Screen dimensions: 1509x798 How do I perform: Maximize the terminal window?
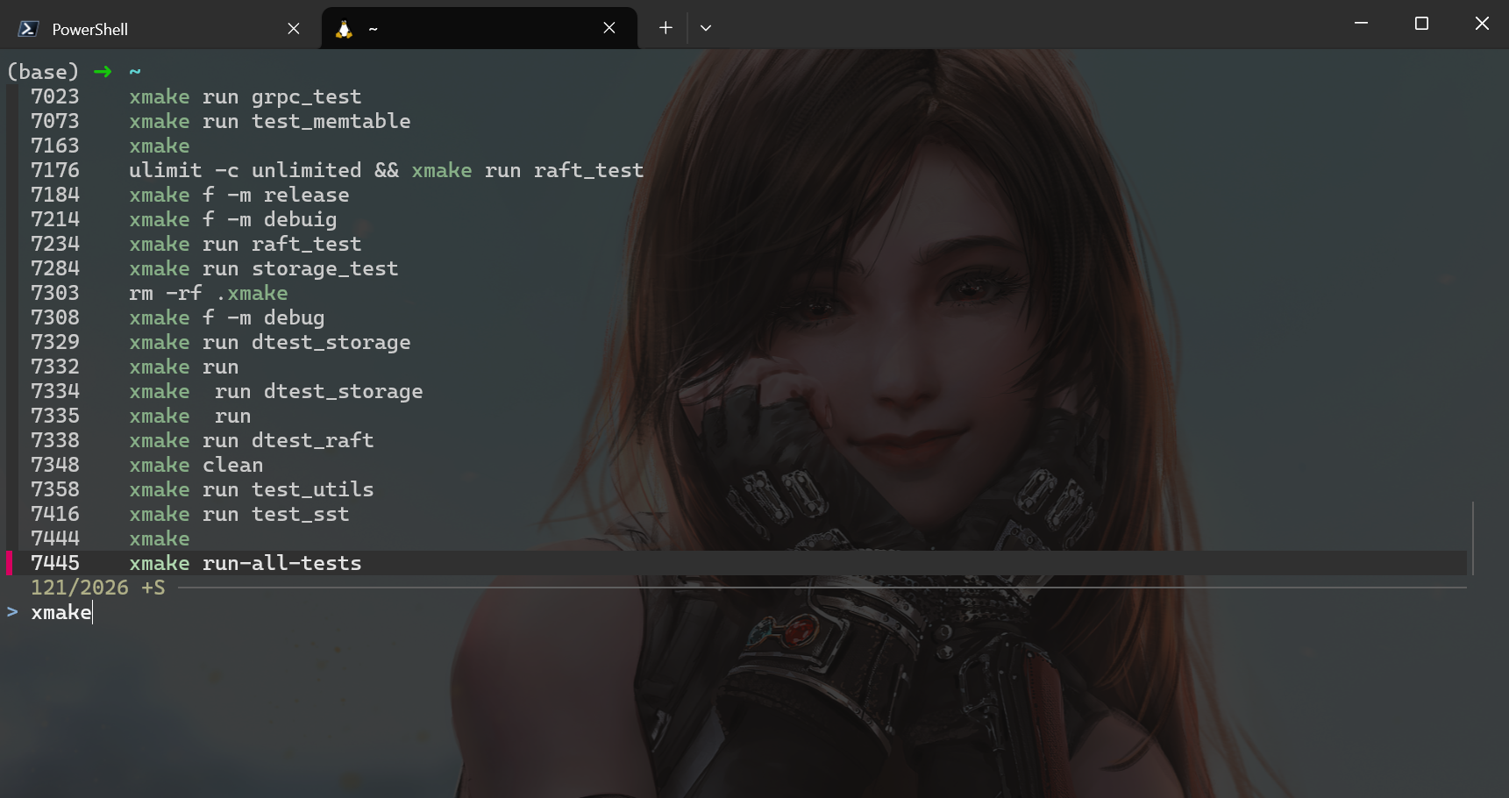coord(1421,24)
